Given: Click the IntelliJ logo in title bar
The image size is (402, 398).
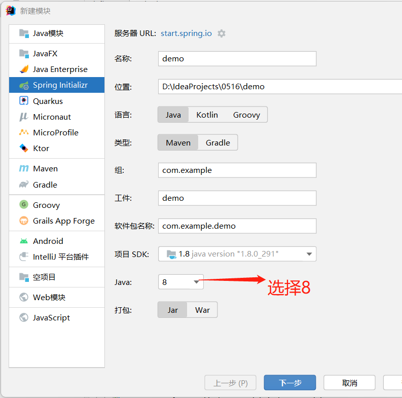Looking at the screenshot, I should (11, 11).
